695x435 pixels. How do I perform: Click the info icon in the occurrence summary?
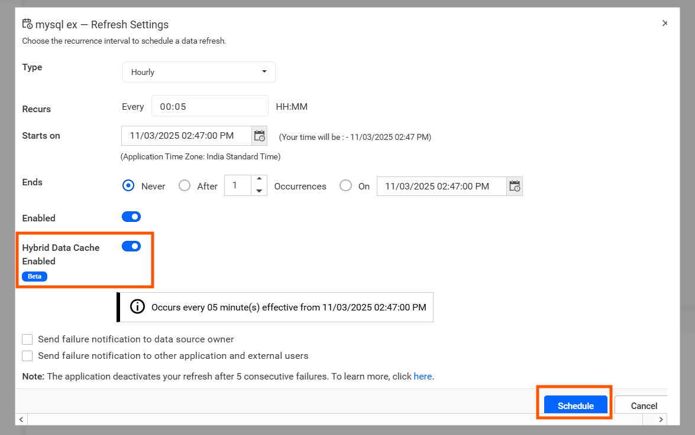(x=137, y=307)
